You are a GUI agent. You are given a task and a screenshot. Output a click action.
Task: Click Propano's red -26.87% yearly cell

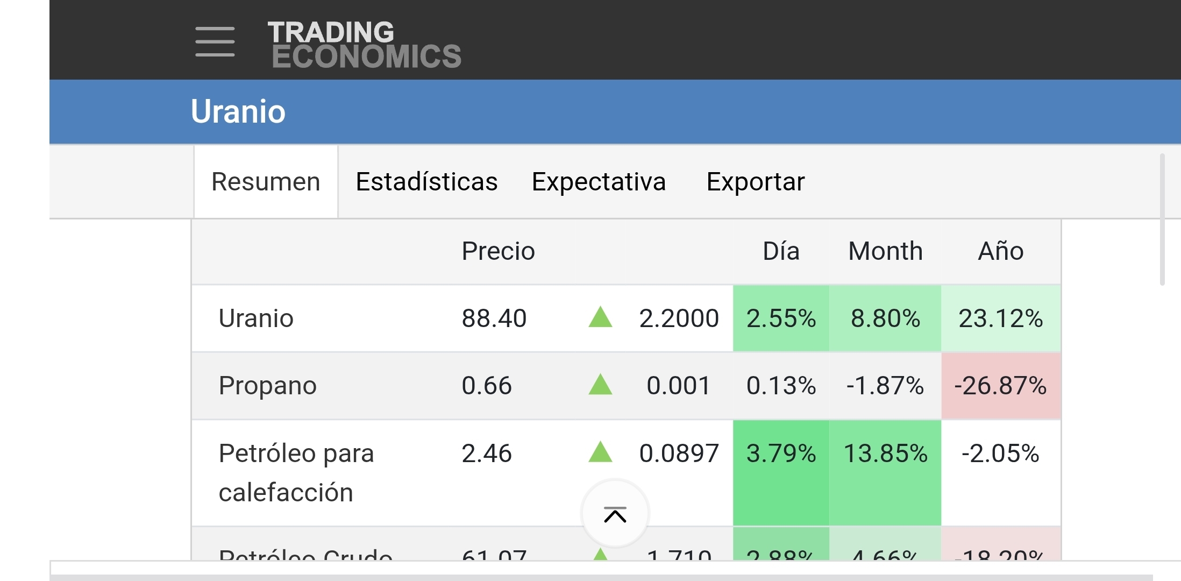point(1000,386)
